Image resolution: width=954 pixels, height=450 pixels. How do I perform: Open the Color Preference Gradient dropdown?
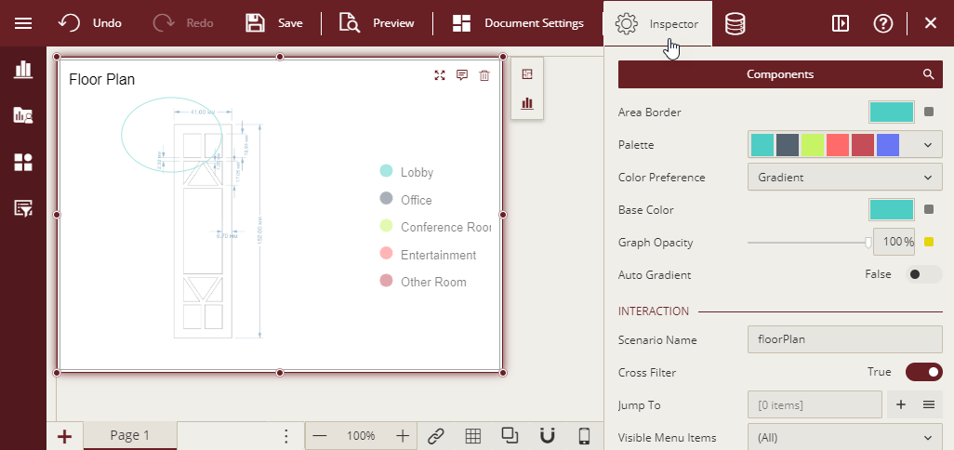pyautogui.click(x=844, y=178)
